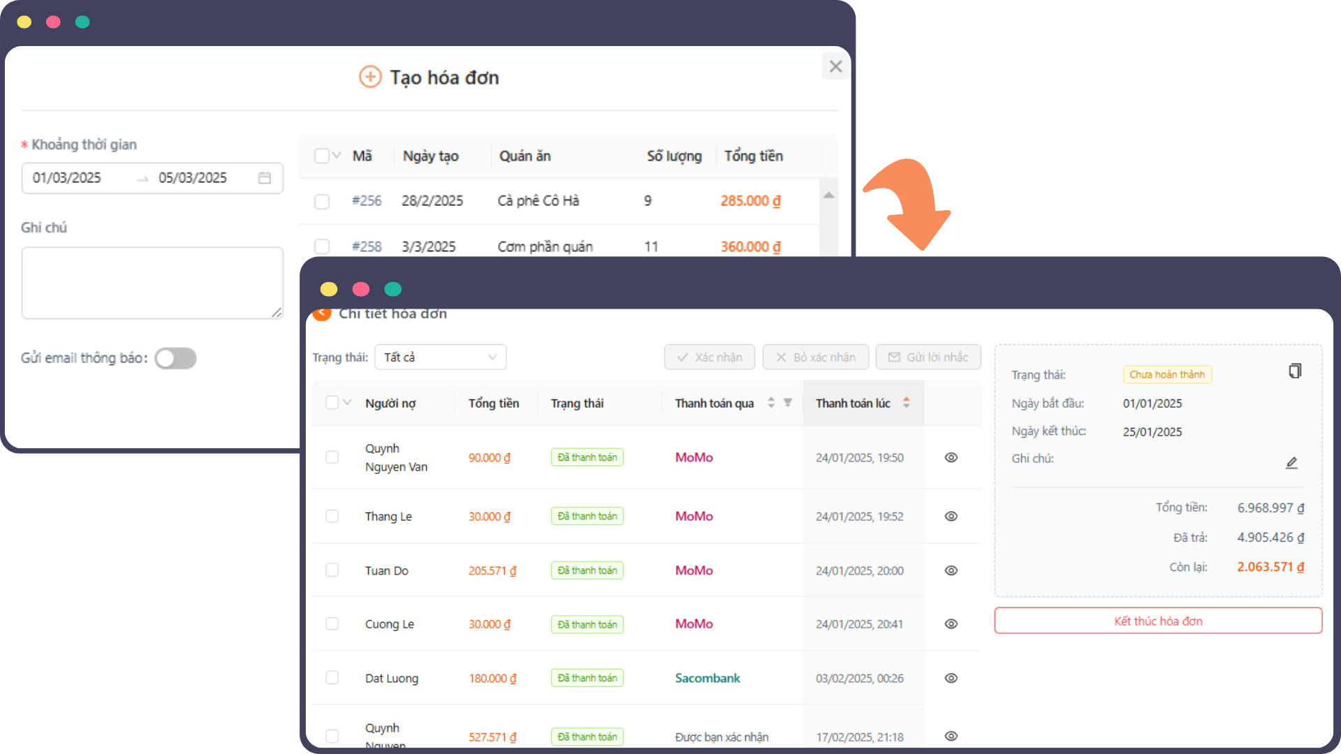View details eye icon for Quynh Nguyen Van 90.000 row
Screen dimensions: 1341x754
tap(951, 457)
